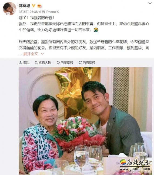Click the counterclockwise rotate arrow icon
154x175 pixels.
tap(58, 62)
